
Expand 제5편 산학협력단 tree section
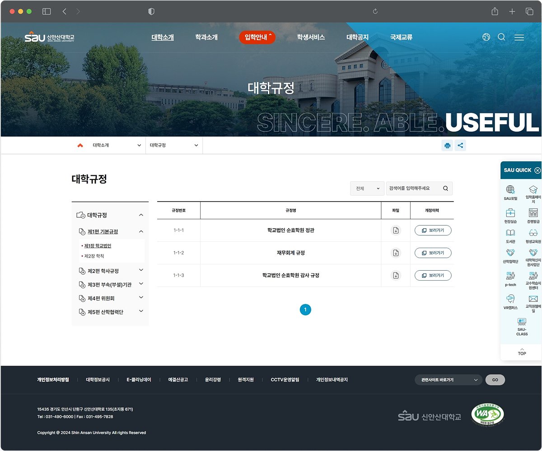(x=141, y=311)
